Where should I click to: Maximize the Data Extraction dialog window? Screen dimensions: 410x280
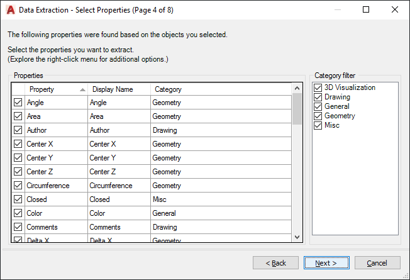(366, 9)
